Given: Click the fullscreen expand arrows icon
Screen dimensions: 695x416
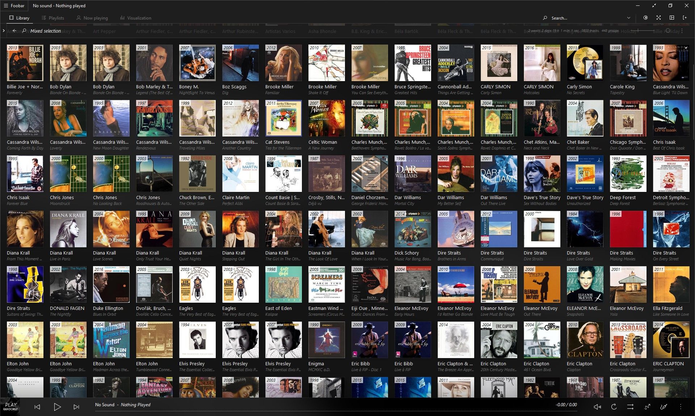Looking at the screenshot, I should pyautogui.click(x=658, y=18).
